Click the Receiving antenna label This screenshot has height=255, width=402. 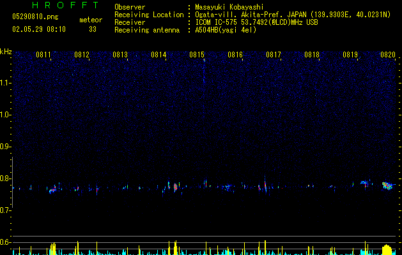click(x=147, y=30)
